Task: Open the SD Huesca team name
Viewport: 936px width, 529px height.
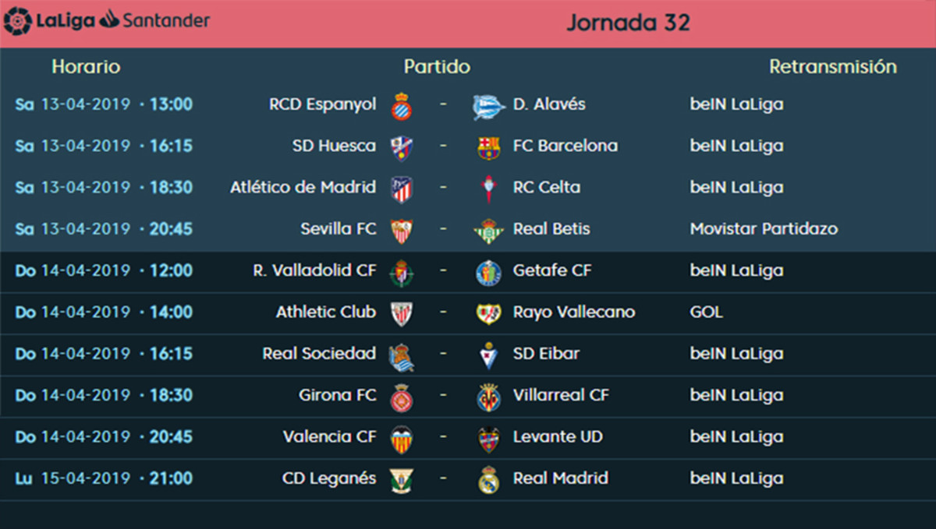Action: coord(334,146)
